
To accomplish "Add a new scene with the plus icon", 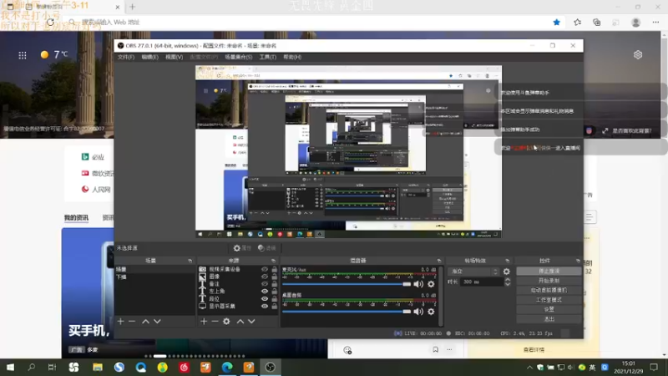I will click(120, 322).
